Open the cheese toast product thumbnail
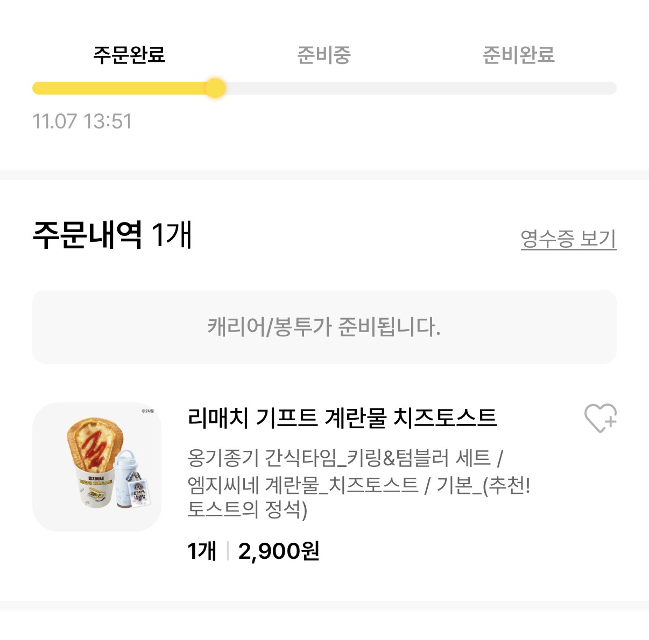Screen dimensions: 649x640 pos(97,466)
